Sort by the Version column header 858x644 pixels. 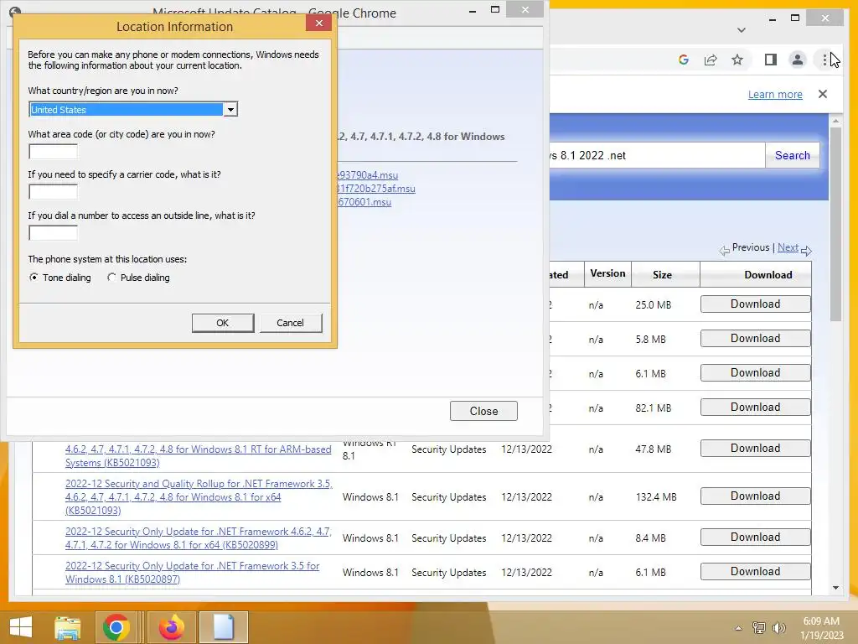tap(607, 273)
